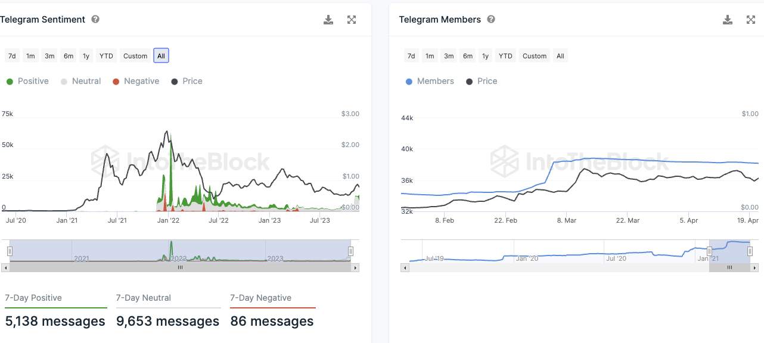This screenshot has height=343, width=764.
Task: Click left arrow of sentiment navigator scrollbar
Action: (x=5, y=268)
